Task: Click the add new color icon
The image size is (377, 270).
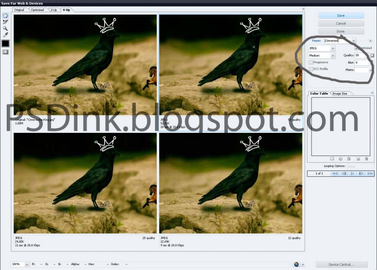Action: 358,159
